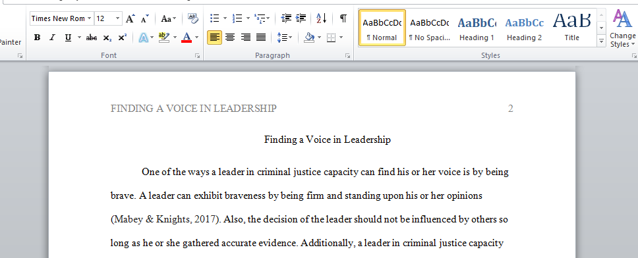Click the Numbering list icon
The width and height of the screenshot is (638, 258).
click(x=237, y=18)
